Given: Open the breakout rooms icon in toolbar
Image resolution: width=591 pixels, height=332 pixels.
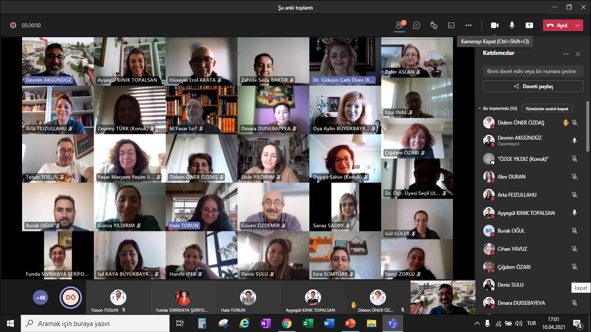Looking at the screenshot, I should point(451,26).
